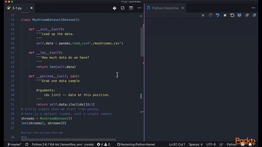Click the 'Grab one data sample' docstring
This screenshot has width=262, height=147.
58,81
